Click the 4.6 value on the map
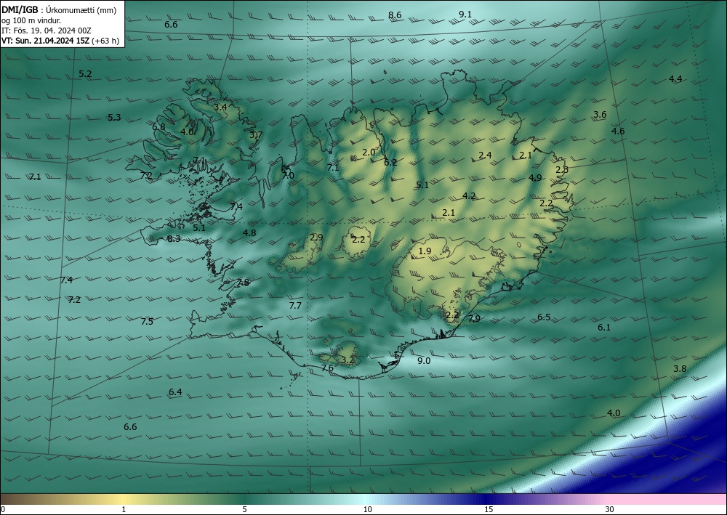 618,131
